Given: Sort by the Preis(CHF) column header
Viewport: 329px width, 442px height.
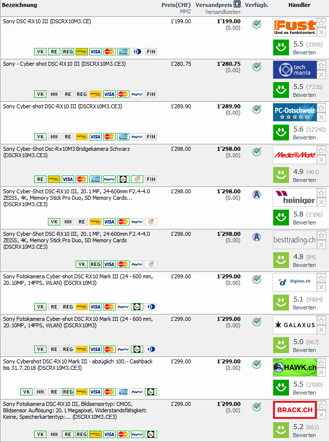Looking at the screenshot, I should pos(173,5).
